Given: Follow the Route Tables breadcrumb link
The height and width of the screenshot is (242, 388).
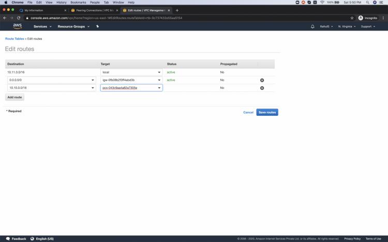Looking at the screenshot, I should tap(14, 39).
